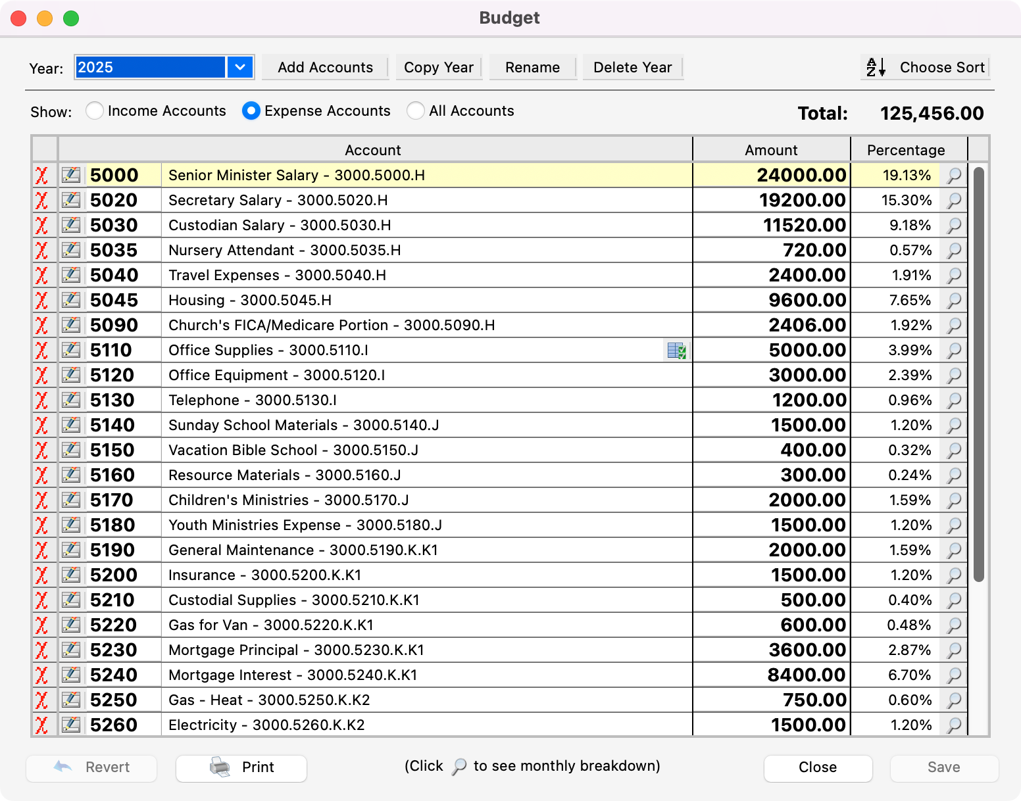Delete the 5000 Senior Minister Salary row
Image resolution: width=1021 pixels, height=801 pixels.
pyautogui.click(x=41, y=176)
